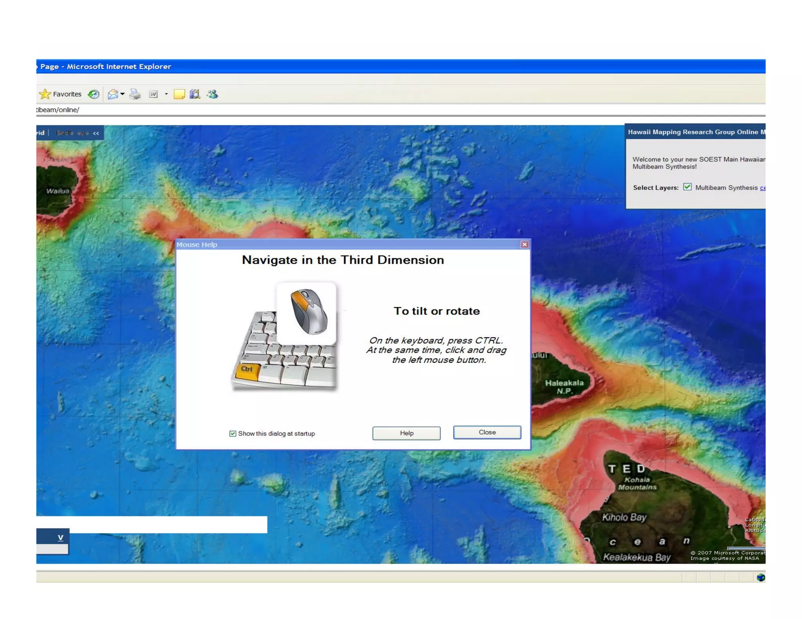
Task: Open the Research books icon
Action: click(195, 94)
